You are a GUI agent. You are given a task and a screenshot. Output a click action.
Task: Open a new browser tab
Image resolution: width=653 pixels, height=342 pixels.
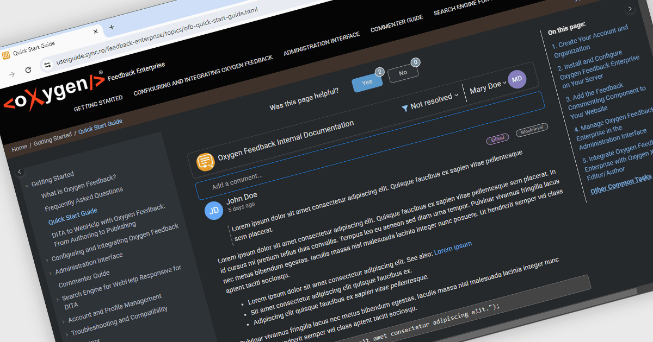pos(112,27)
